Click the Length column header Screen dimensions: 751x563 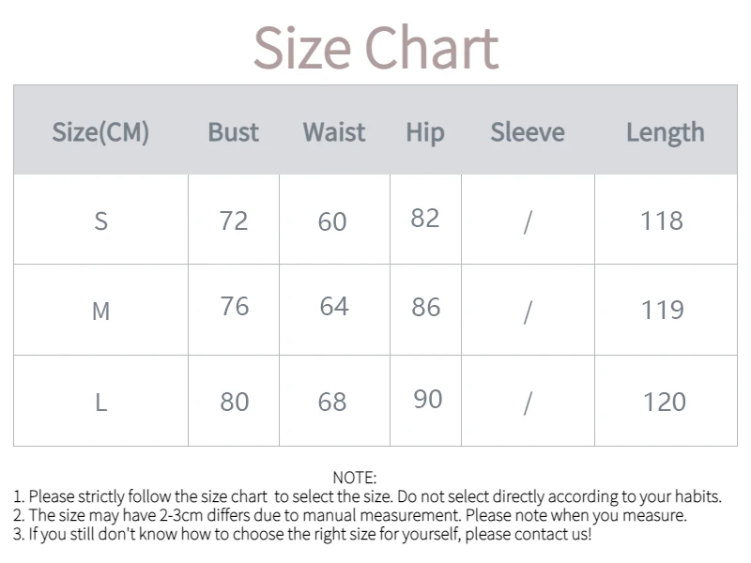coord(665,132)
